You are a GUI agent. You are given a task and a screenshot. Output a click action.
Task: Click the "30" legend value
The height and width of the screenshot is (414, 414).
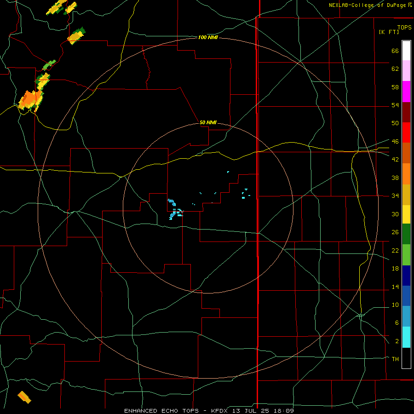pos(395,214)
